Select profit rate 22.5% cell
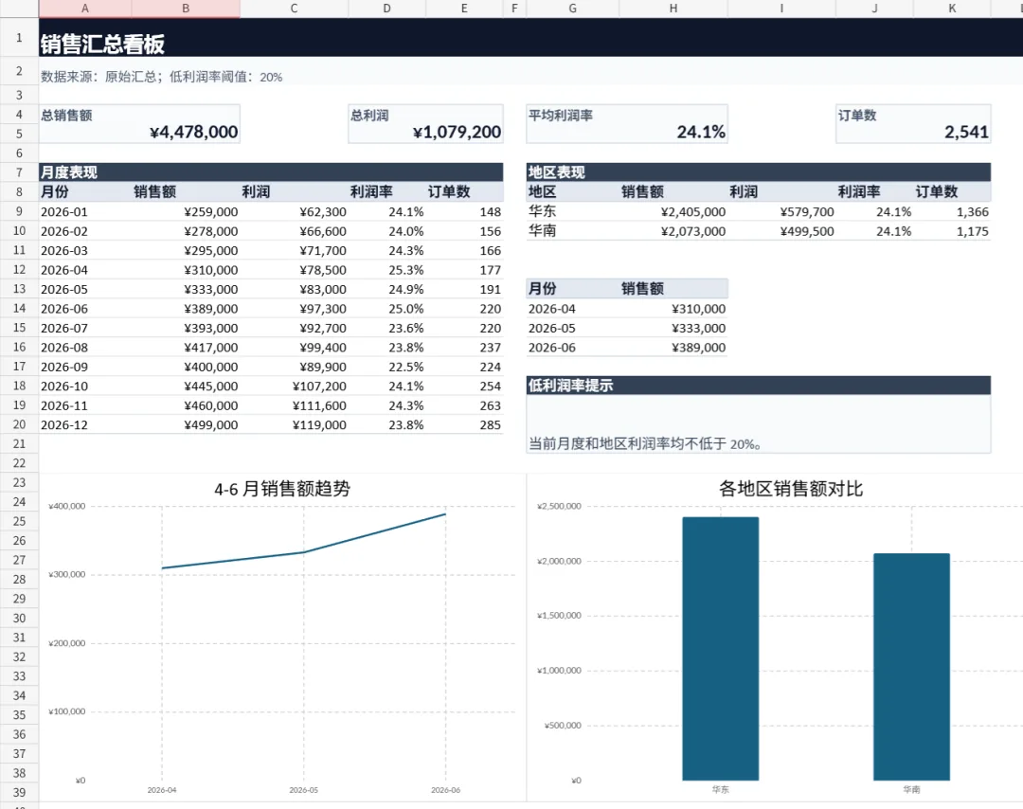Viewport: 1023px width, 809px height. (386, 368)
